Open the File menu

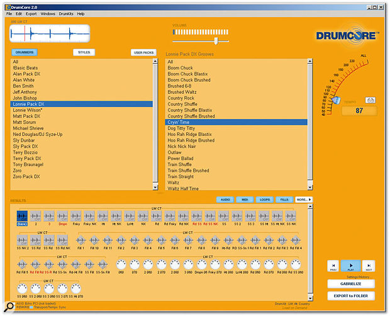[9, 14]
